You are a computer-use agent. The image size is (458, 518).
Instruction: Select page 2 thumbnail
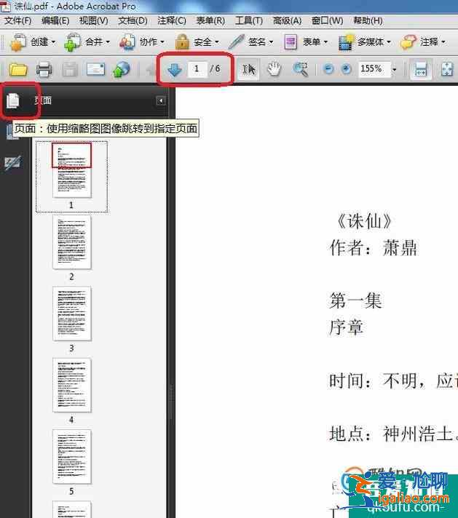[x=72, y=242]
